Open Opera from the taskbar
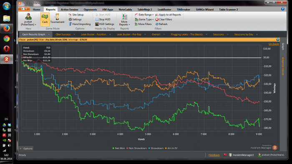The image size is (292, 164). click(6, 49)
